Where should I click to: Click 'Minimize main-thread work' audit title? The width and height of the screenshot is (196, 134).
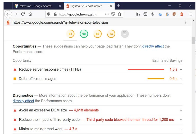pyautogui.click(x=41, y=129)
